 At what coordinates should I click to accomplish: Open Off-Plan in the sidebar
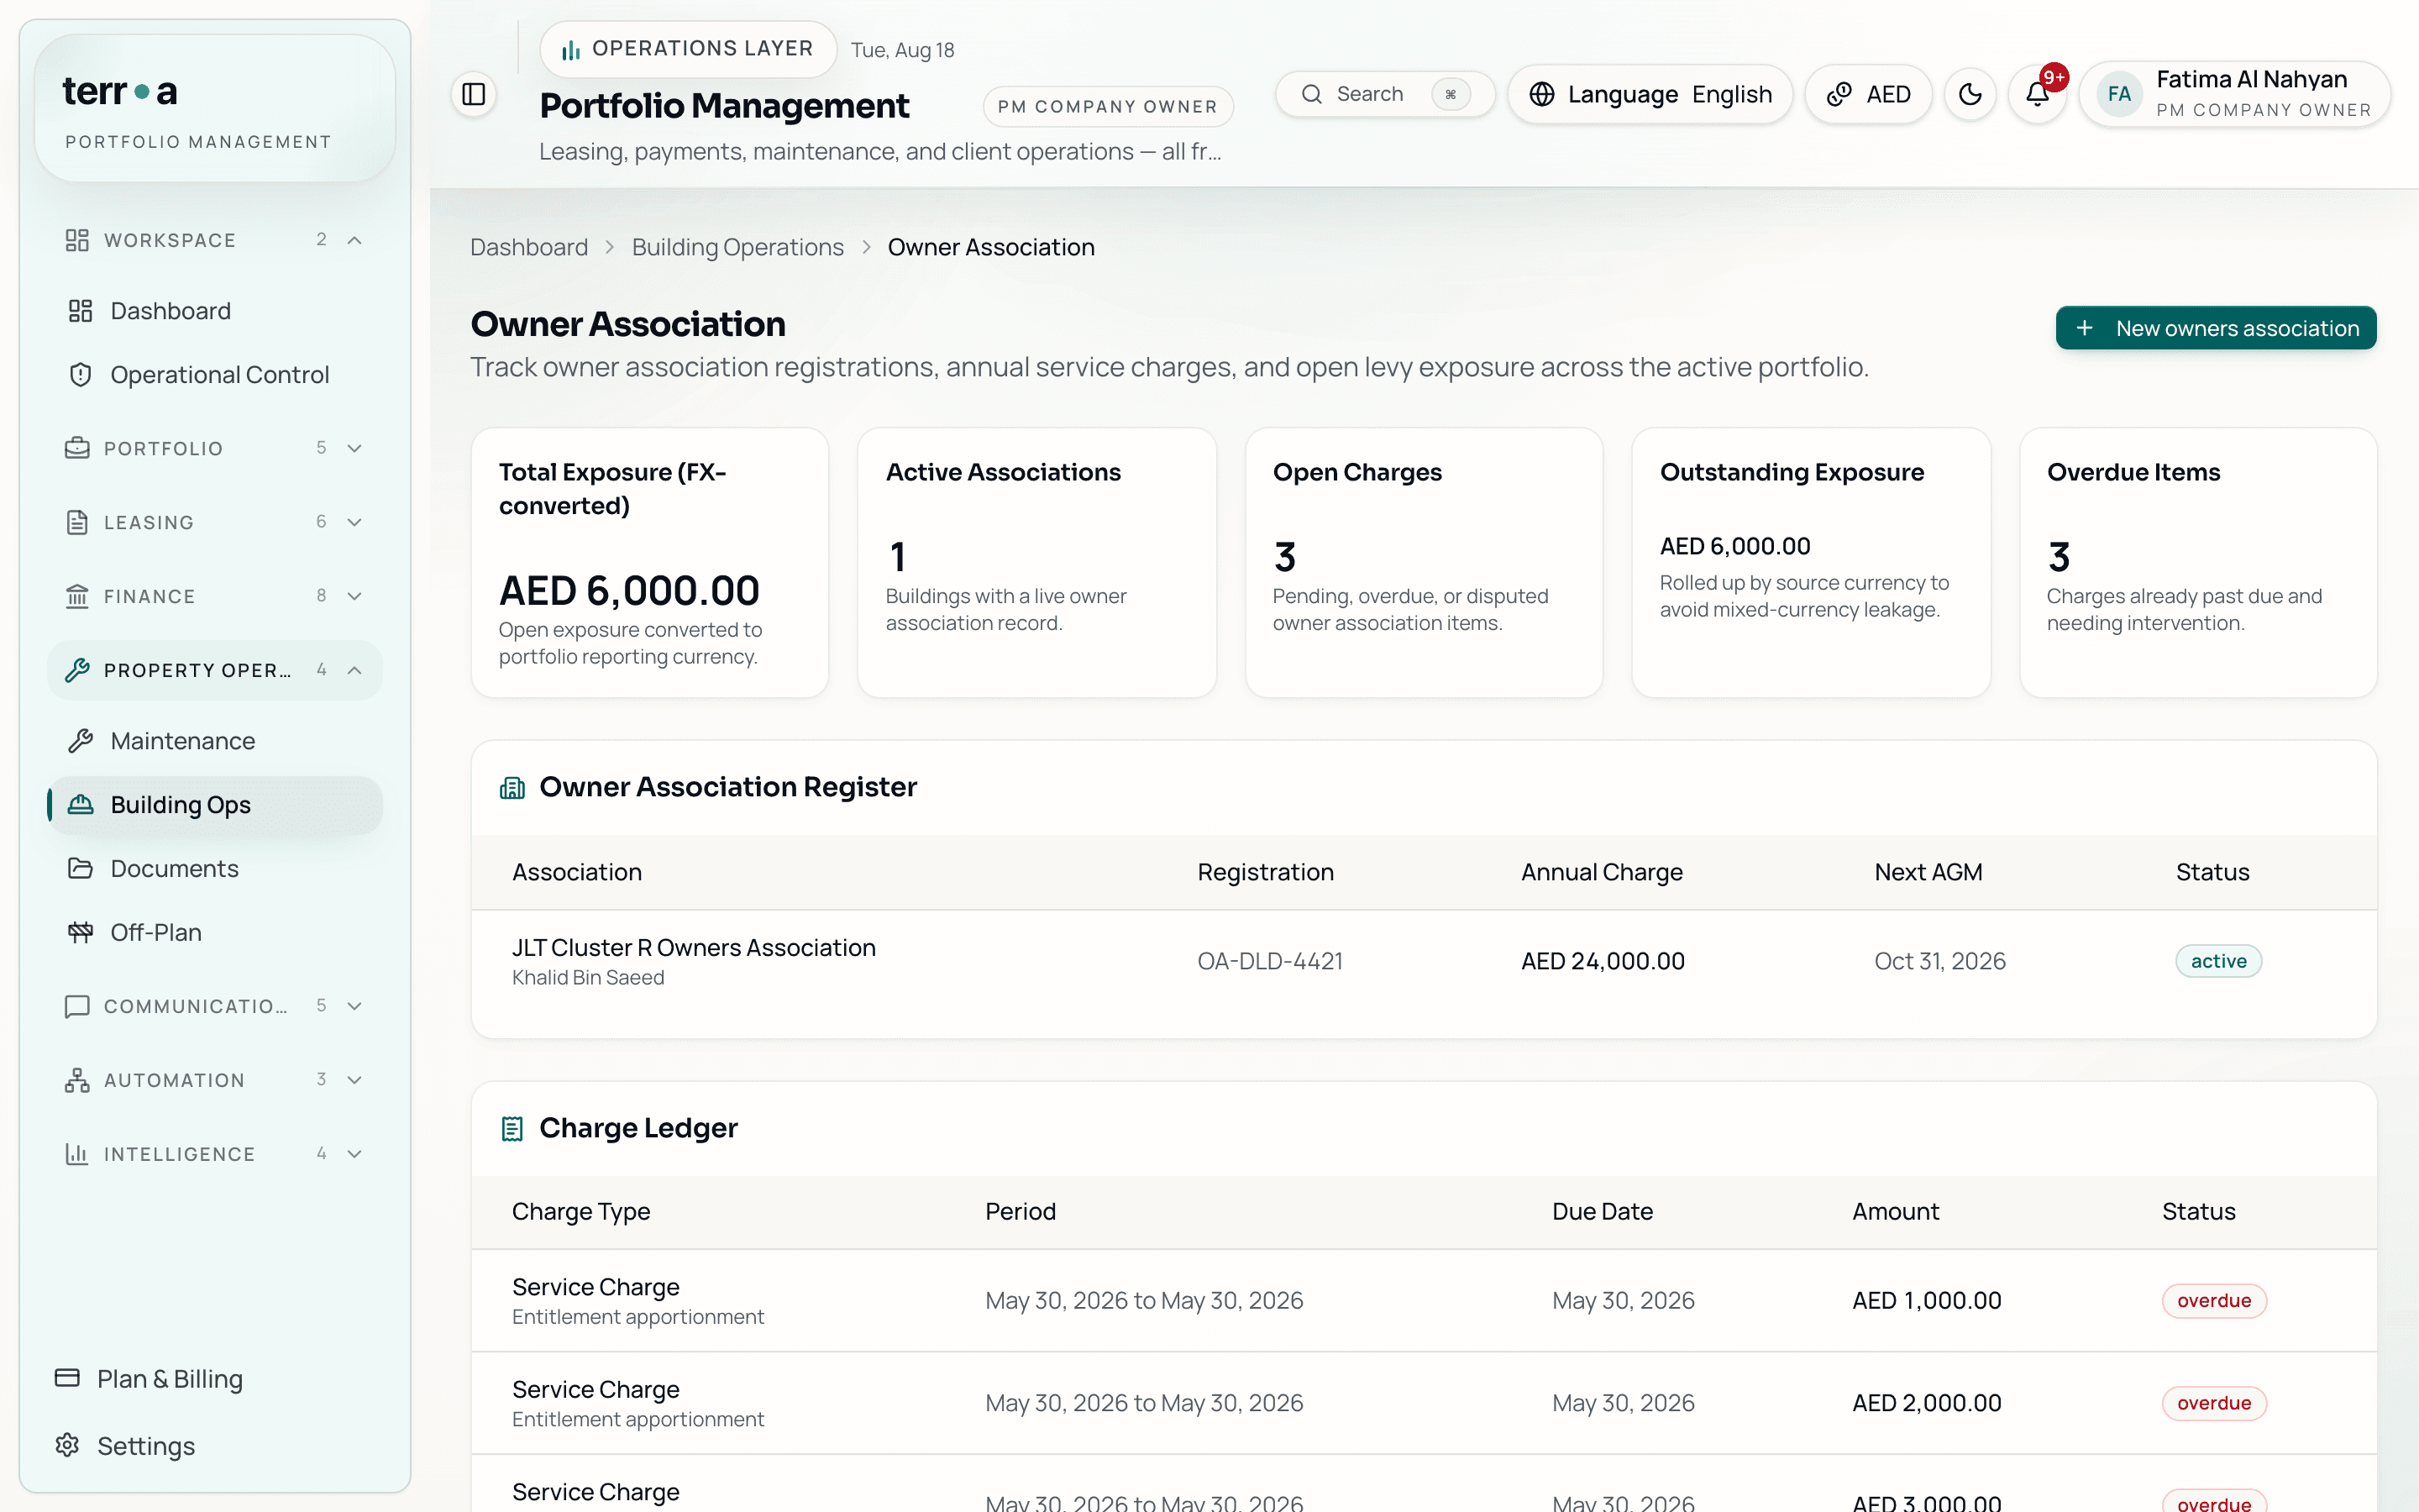tap(215, 933)
